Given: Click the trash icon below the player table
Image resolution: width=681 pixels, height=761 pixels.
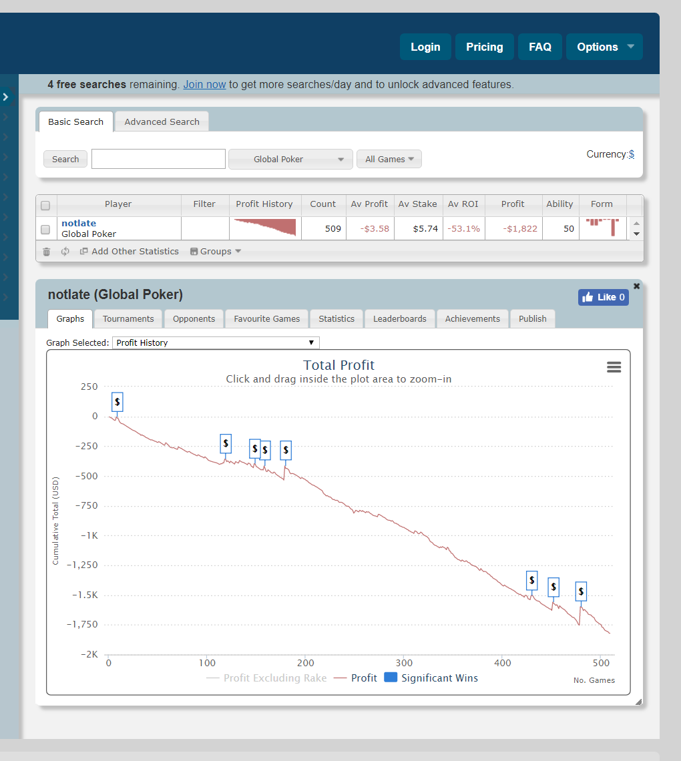Looking at the screenshot, I should (x=46, y=252).
